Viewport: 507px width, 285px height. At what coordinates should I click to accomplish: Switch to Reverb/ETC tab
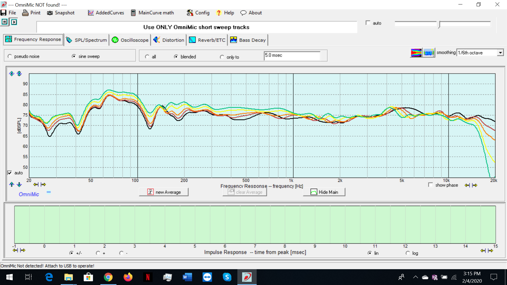(x=207, y=40)
